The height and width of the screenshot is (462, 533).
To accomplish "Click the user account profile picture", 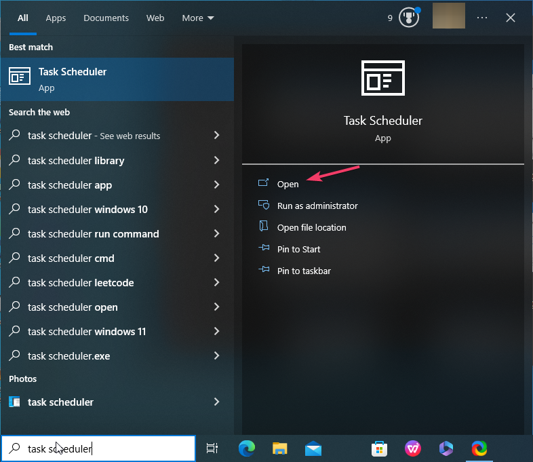I will [449, 16].
